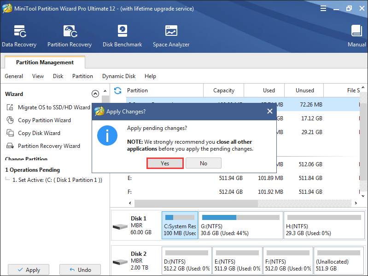Sort by Unused column header
Screen dimensions: 368x276
click(304, 90)
